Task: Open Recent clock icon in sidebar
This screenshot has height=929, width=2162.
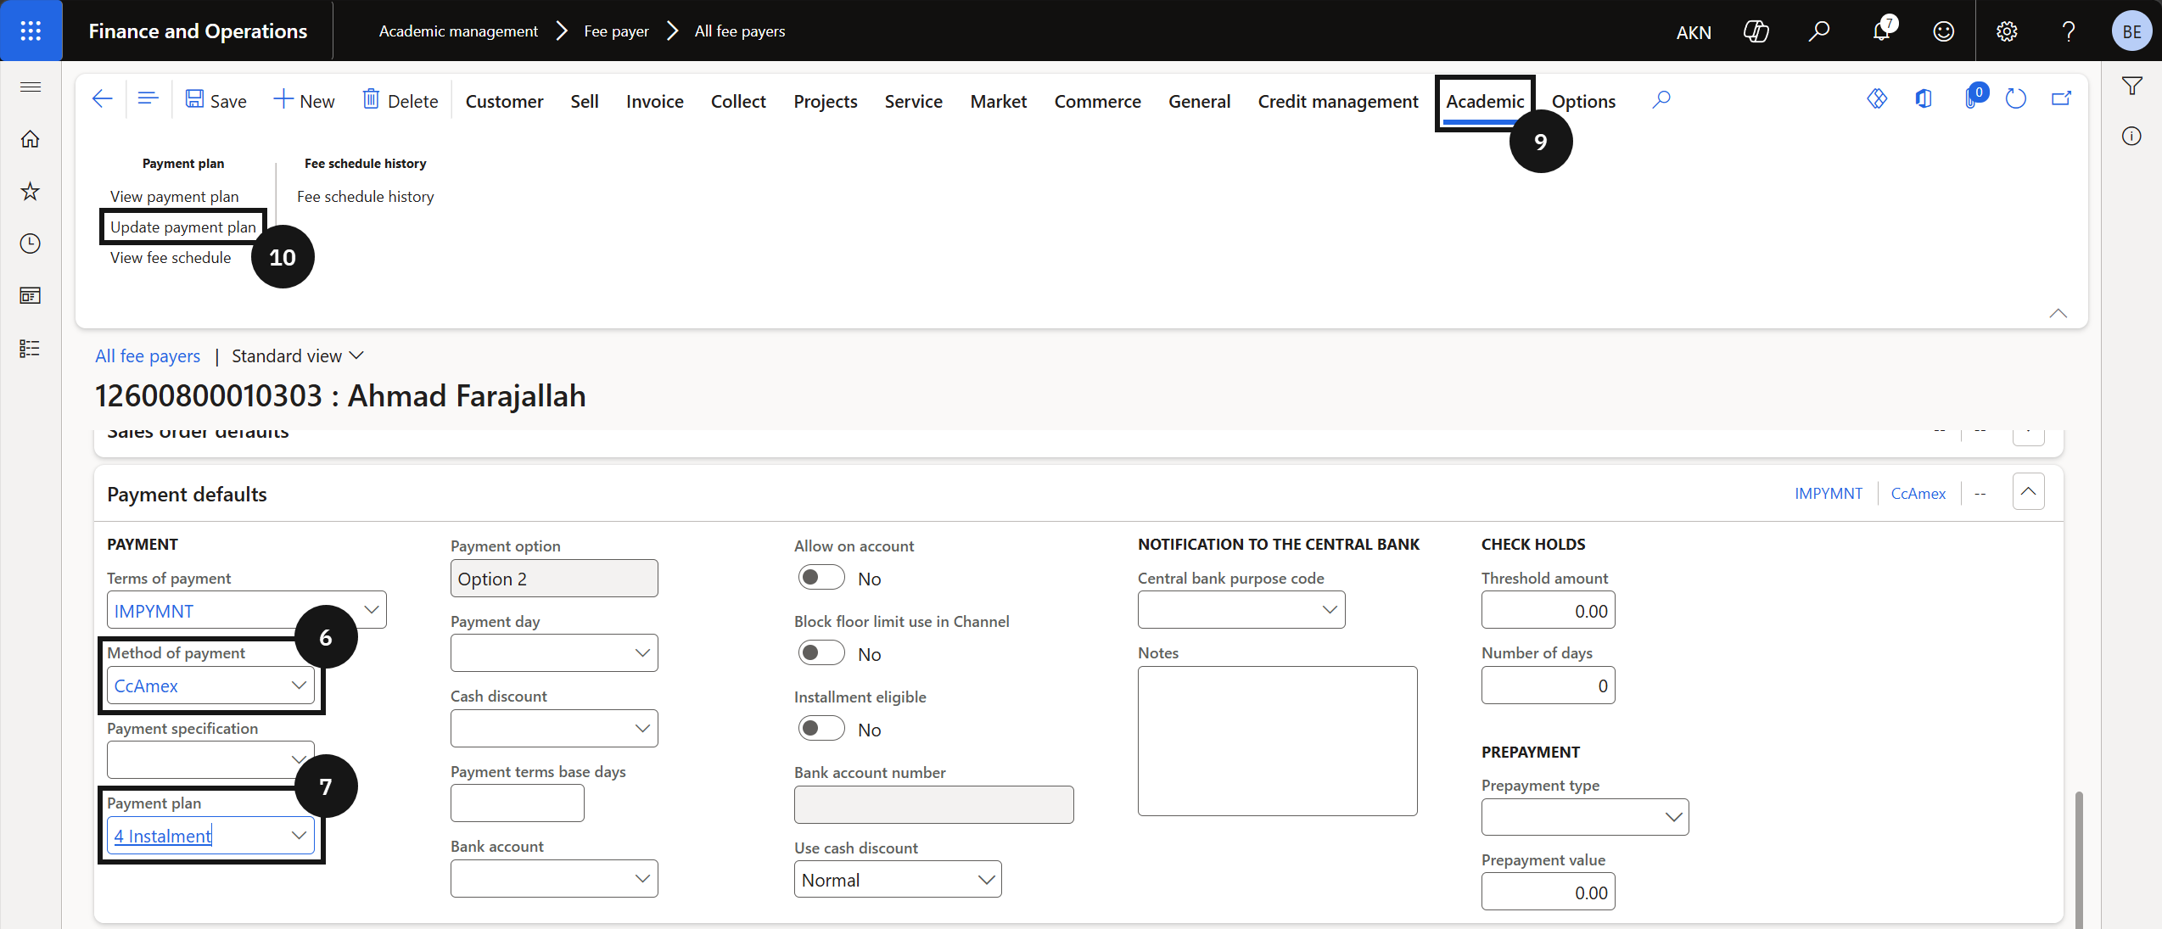Action: (31, 244)
